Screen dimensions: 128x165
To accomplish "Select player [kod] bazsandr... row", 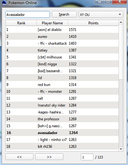I will pyautogui.click(x=62, y=71).
